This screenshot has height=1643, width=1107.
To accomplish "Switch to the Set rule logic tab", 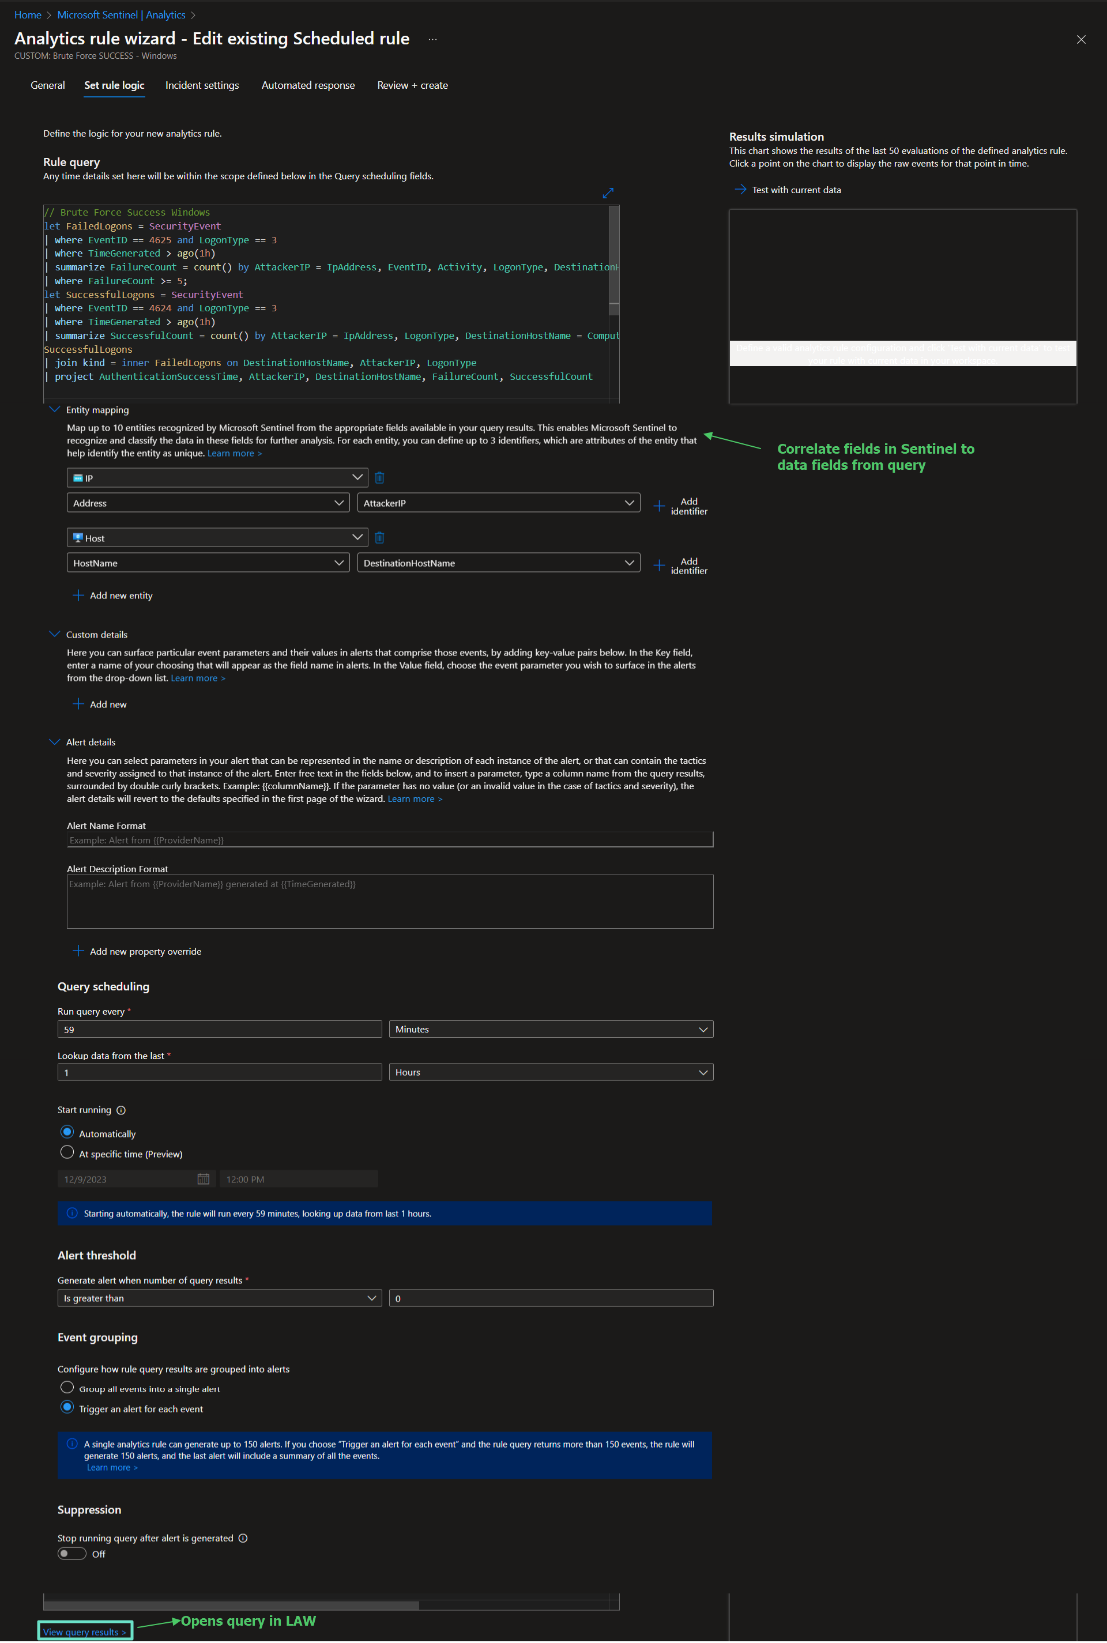I will coord(114,85).
